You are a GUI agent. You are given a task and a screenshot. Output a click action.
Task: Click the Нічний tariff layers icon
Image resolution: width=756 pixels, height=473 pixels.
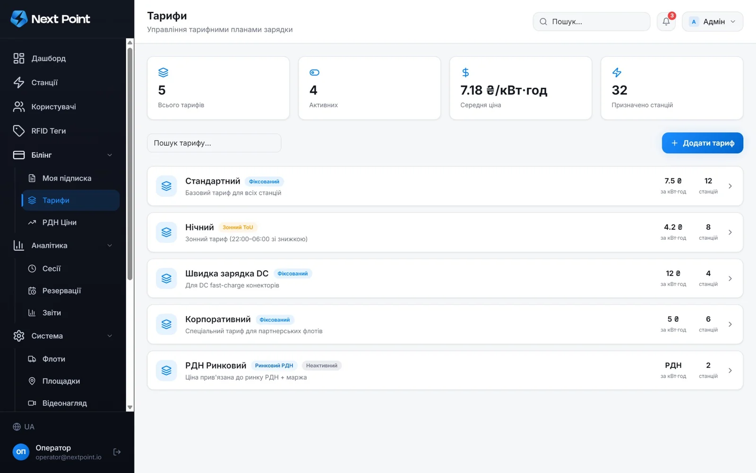166,232
